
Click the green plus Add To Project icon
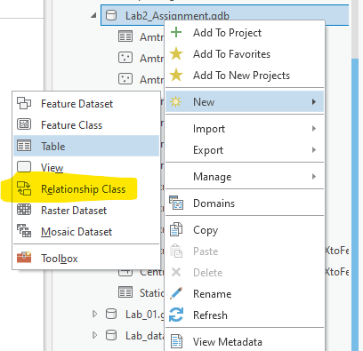coord(176,32)
